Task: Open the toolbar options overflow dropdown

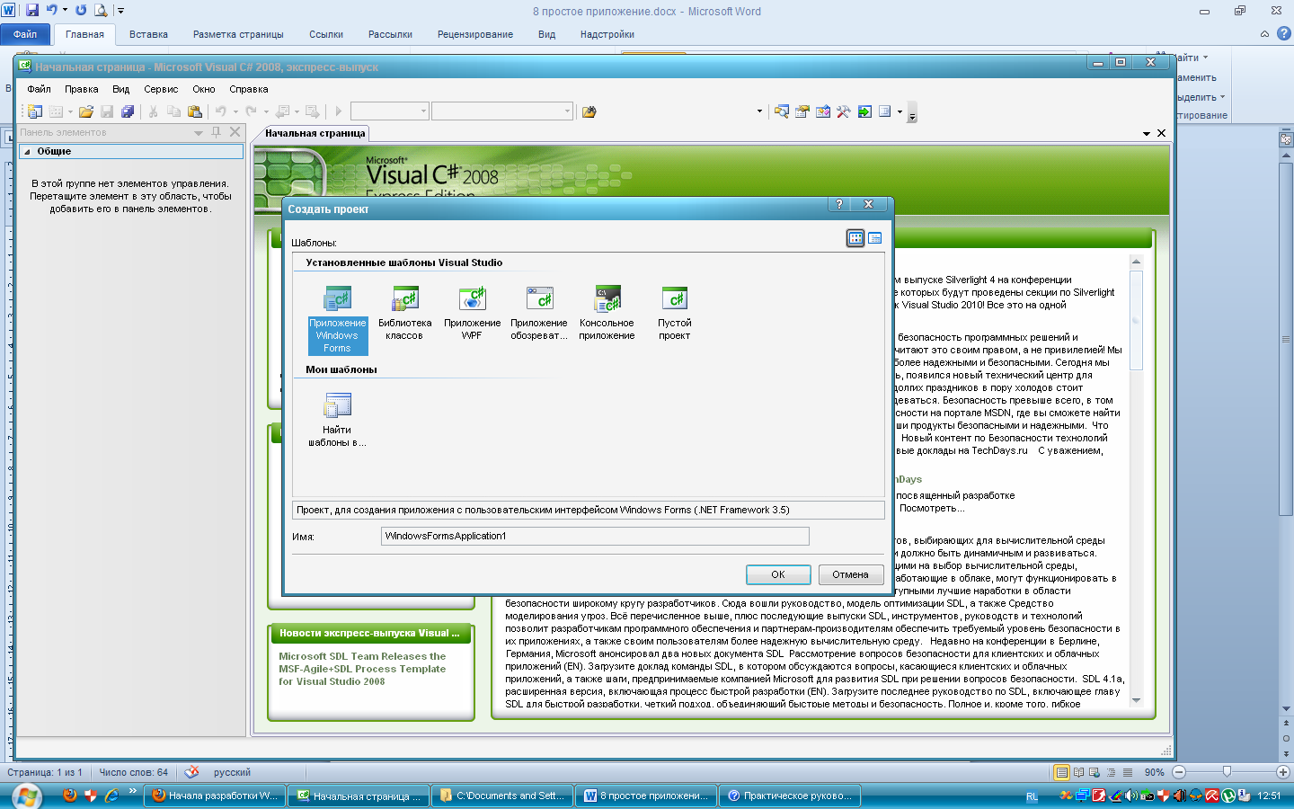Action: (x=912, y=112)
